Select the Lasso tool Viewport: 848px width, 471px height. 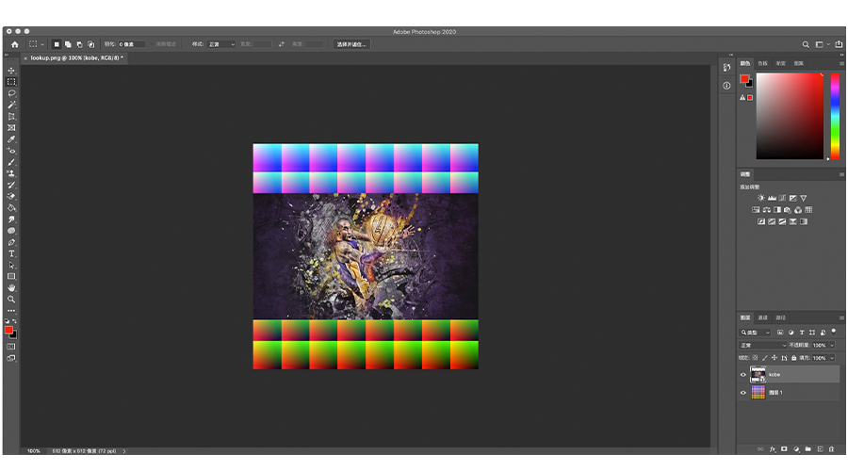tap(11, 93)
